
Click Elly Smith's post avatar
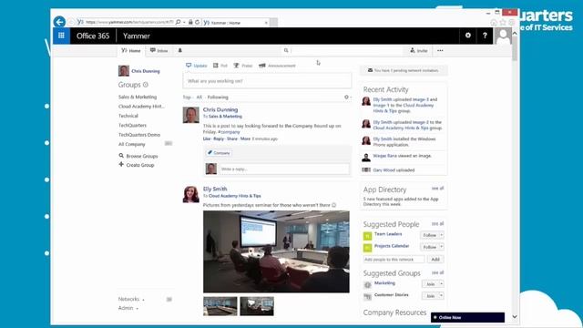point(190,194)
